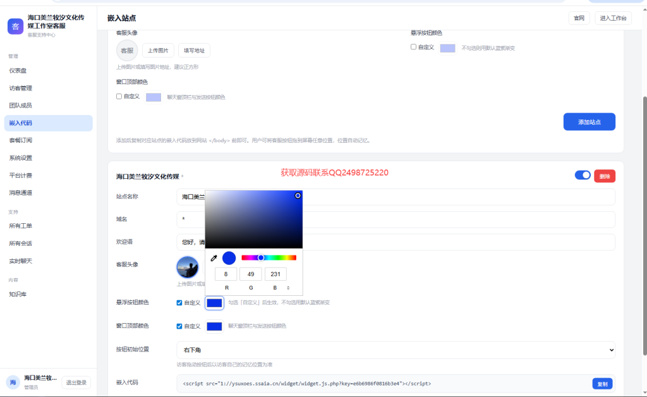Toggle RGB color format switcher arrows

tap(288, 288)
